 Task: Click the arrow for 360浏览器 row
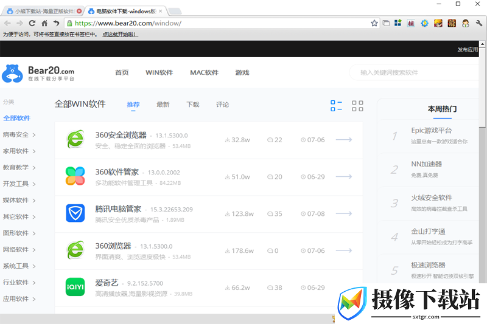coord(344,250)
